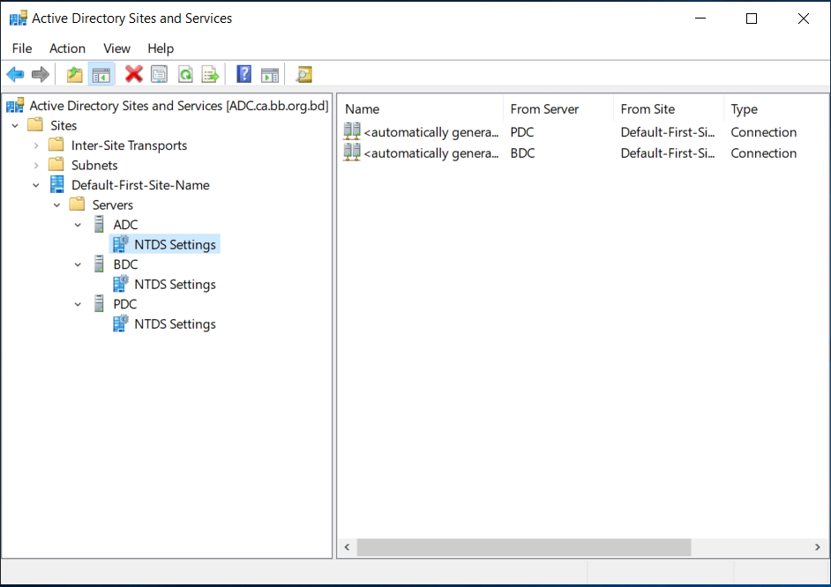
Task: Sort by the From Site column header
Action: point(669,109)
